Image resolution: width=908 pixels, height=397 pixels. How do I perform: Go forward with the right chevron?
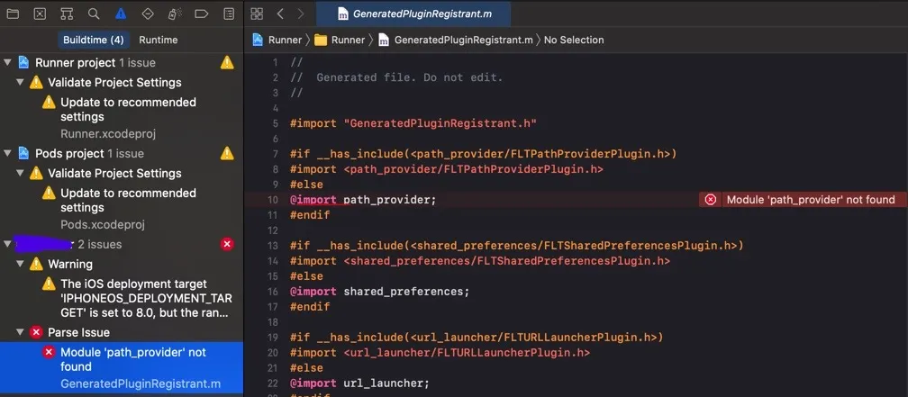point(300,14)
